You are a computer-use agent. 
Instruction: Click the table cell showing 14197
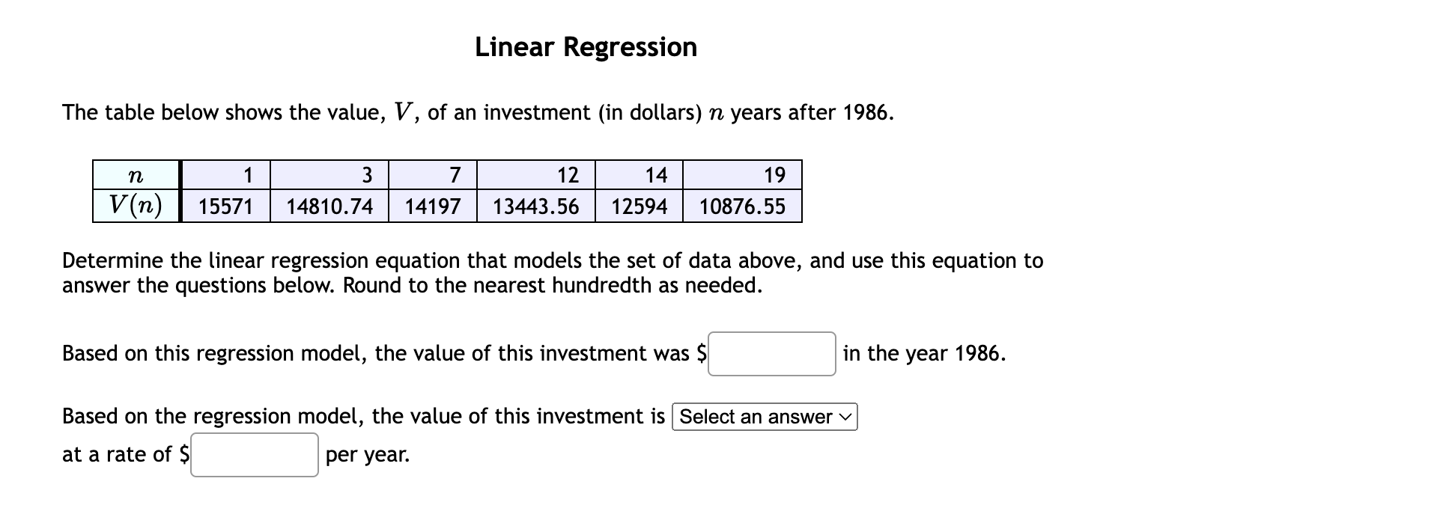(x=433, y=206)
